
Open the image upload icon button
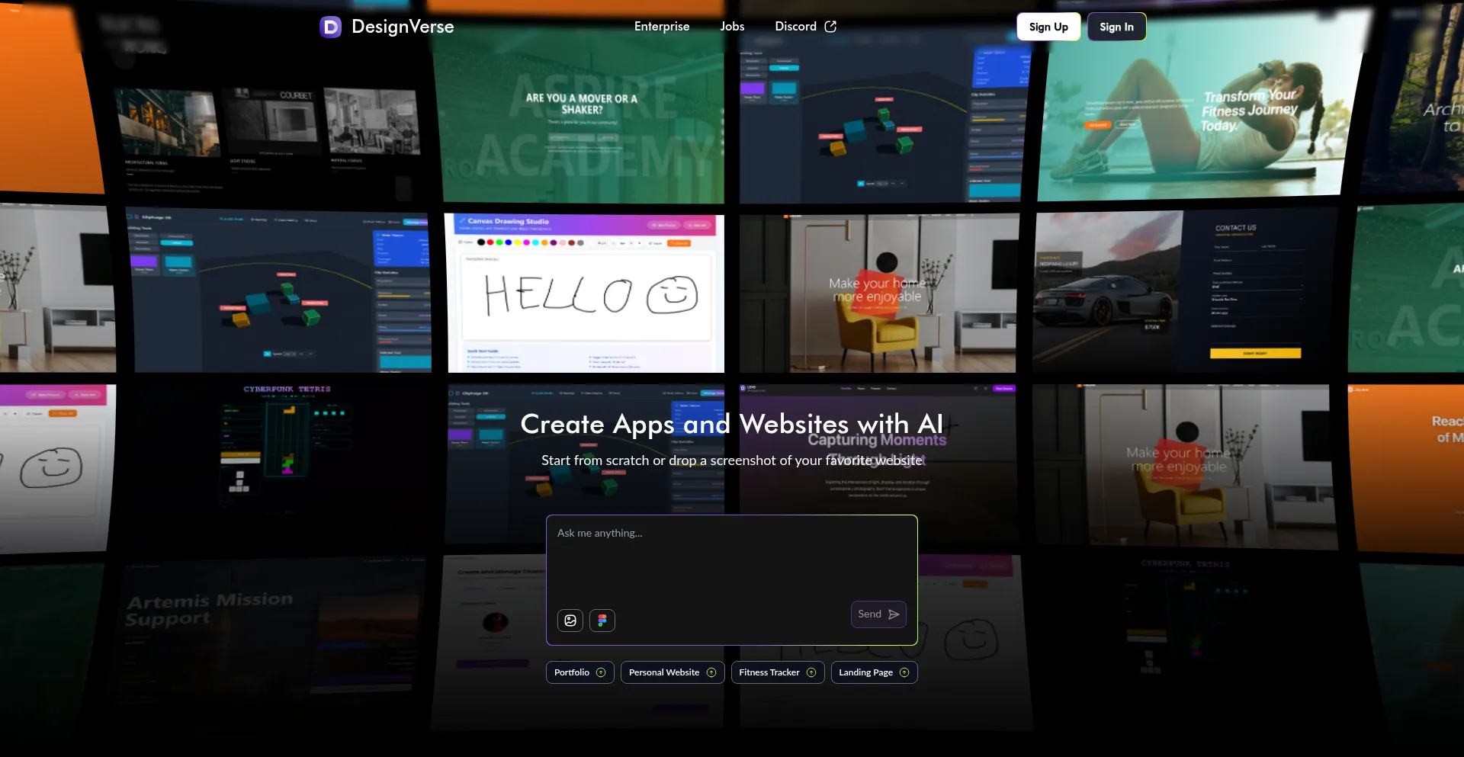click(x=570, y=621)
